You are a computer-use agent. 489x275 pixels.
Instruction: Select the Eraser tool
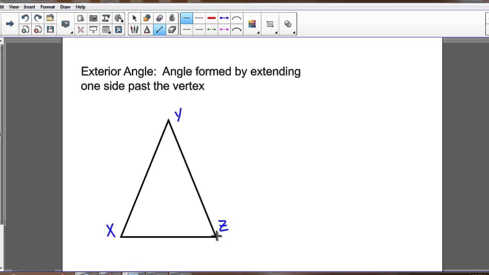point(172,29)
